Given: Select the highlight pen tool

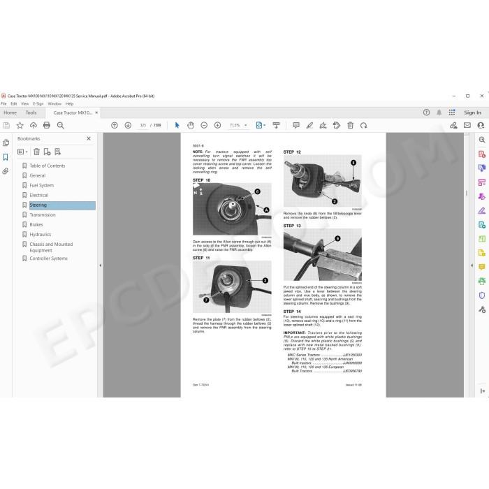Looking at the screenshot, I should [x=309, y=125].
